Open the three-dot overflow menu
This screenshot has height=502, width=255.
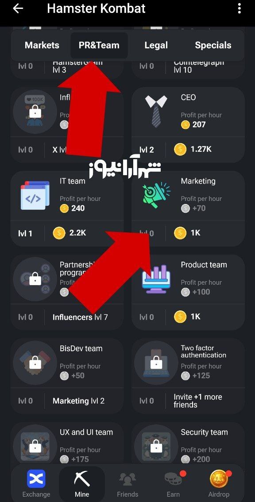coord(240,8)
